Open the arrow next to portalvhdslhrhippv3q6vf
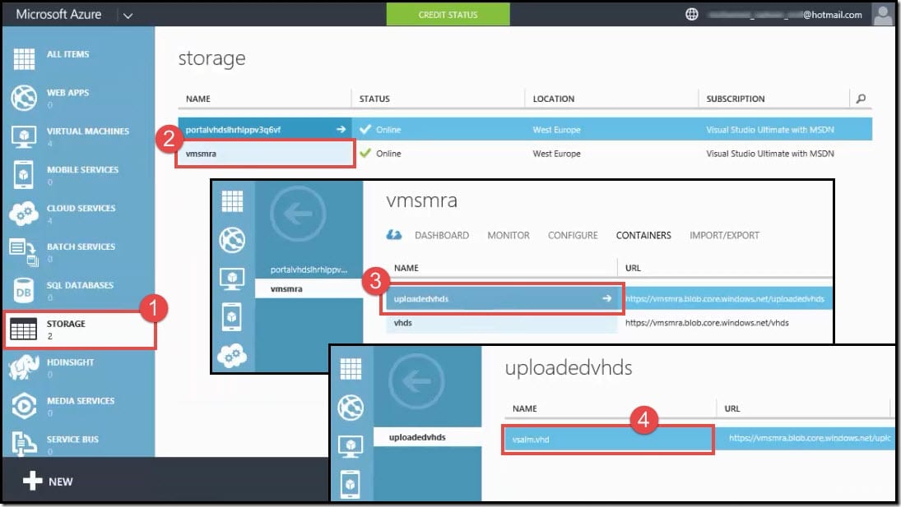 [339, 128]
